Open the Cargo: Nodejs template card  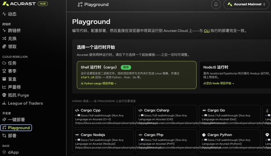[103, 141]
